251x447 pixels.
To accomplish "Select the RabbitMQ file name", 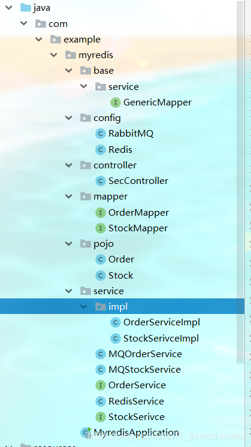I will [x=131, y=134].
